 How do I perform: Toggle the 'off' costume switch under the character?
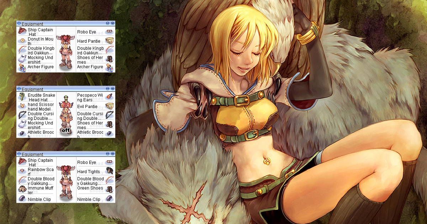pos(66,130)
